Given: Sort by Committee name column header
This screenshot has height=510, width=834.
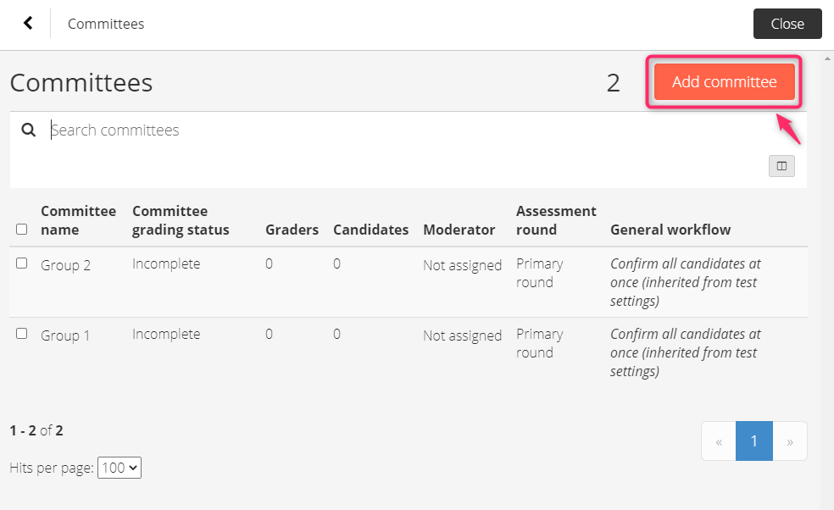Looking at the screenshot, I should (x=78, y=220).
